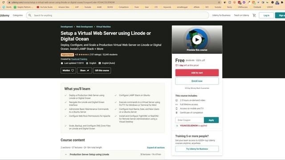Click the rating stars next to 4.5

[x=84, y=55]
